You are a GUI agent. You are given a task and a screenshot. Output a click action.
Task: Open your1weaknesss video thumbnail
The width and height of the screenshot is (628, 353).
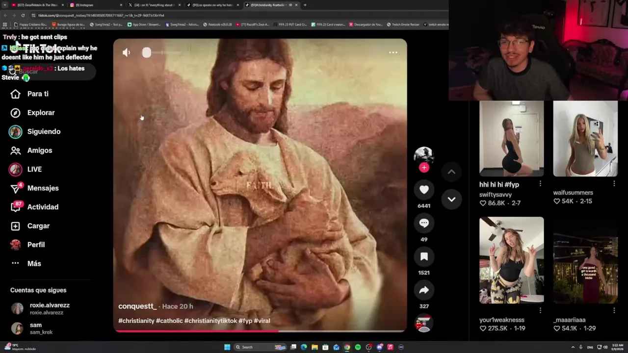point(511,260)
